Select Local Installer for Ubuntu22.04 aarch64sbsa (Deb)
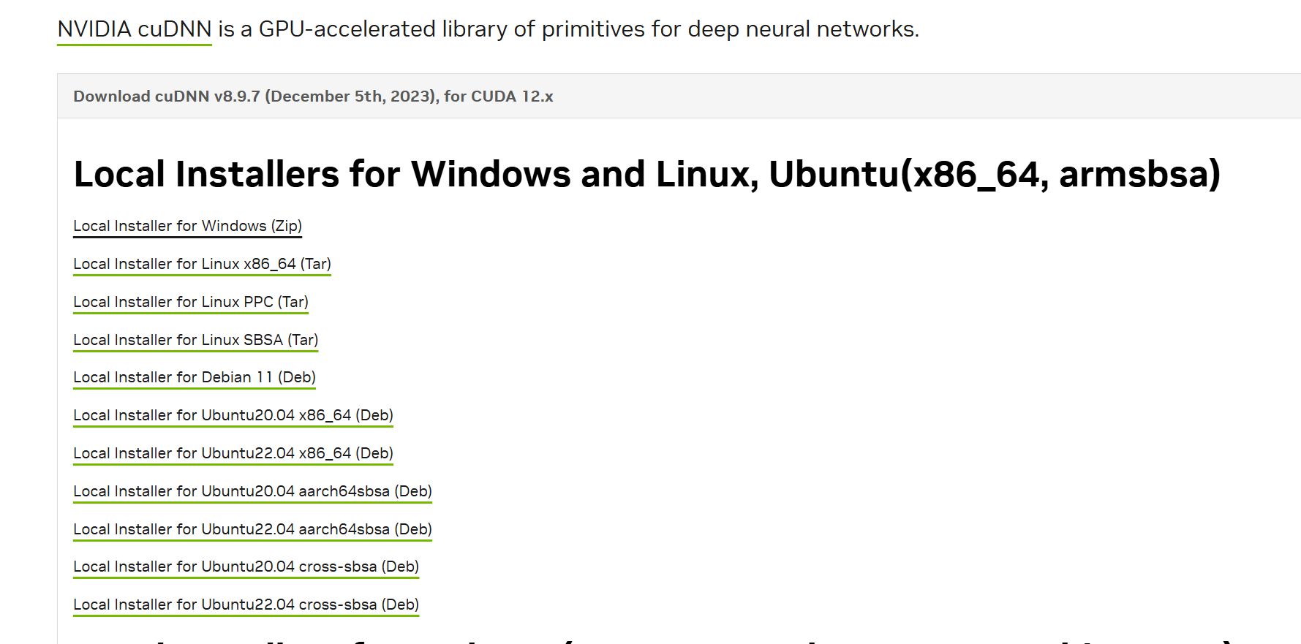This screenshot has height=644, width=1301. pos(252,529)
